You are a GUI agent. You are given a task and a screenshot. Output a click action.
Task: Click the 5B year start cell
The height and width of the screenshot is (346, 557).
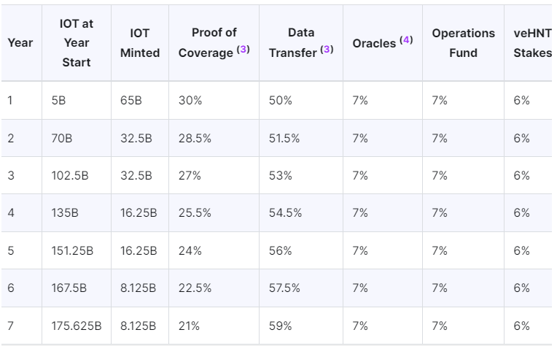(58, 101)
